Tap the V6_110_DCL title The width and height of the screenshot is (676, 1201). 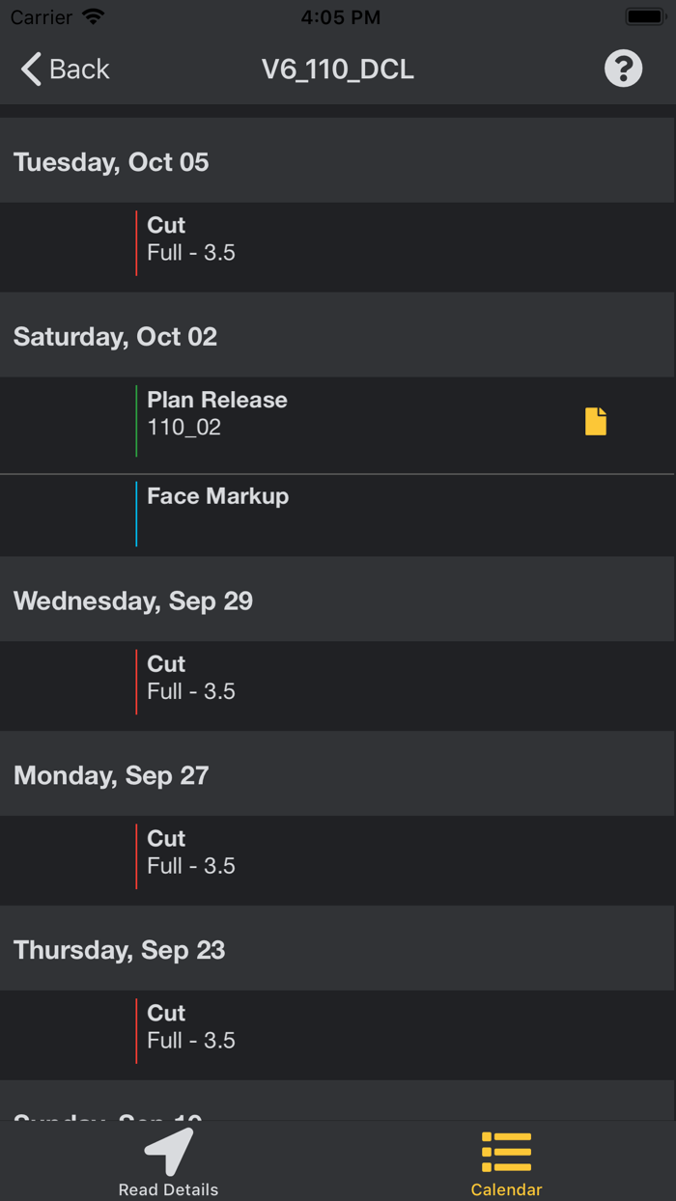click(x=338, y=70)
